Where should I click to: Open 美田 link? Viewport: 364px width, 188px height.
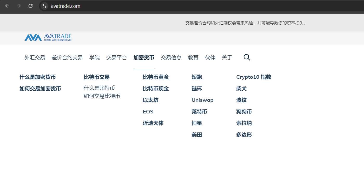coord(197,135)
